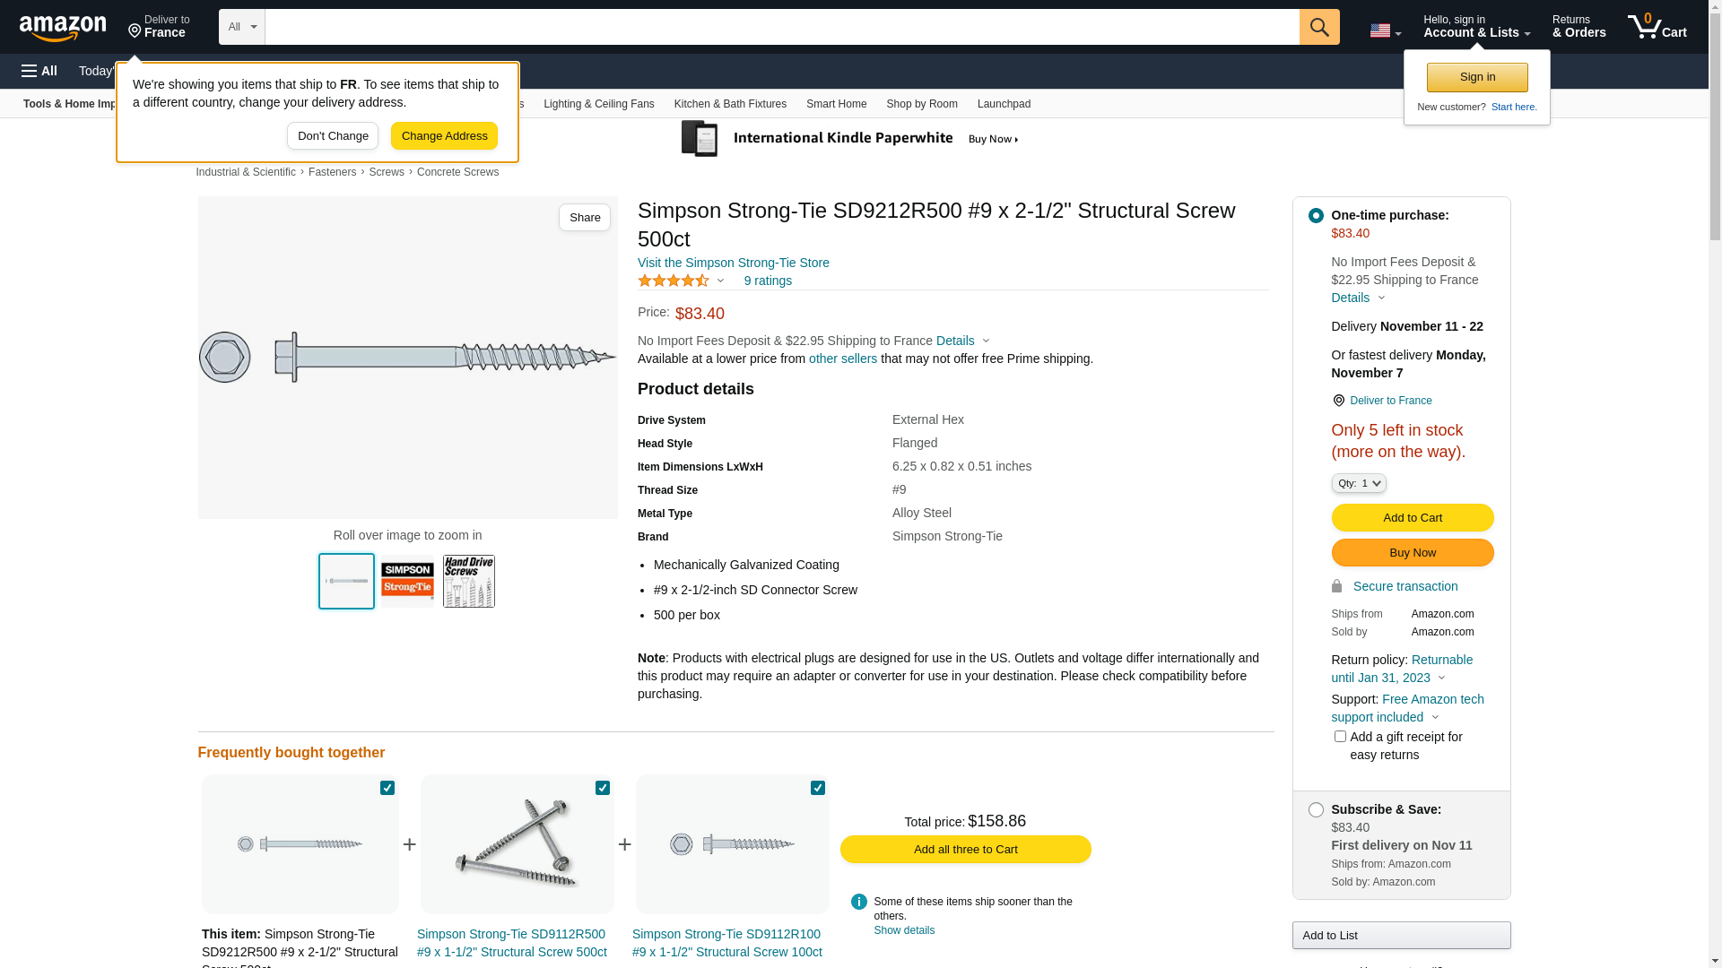Click the Add to Cart button
The height and width of the screenshot is (968, 1722).
coord(1412,517)
